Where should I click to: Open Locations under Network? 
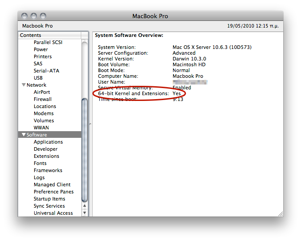[x=45, y=106]
